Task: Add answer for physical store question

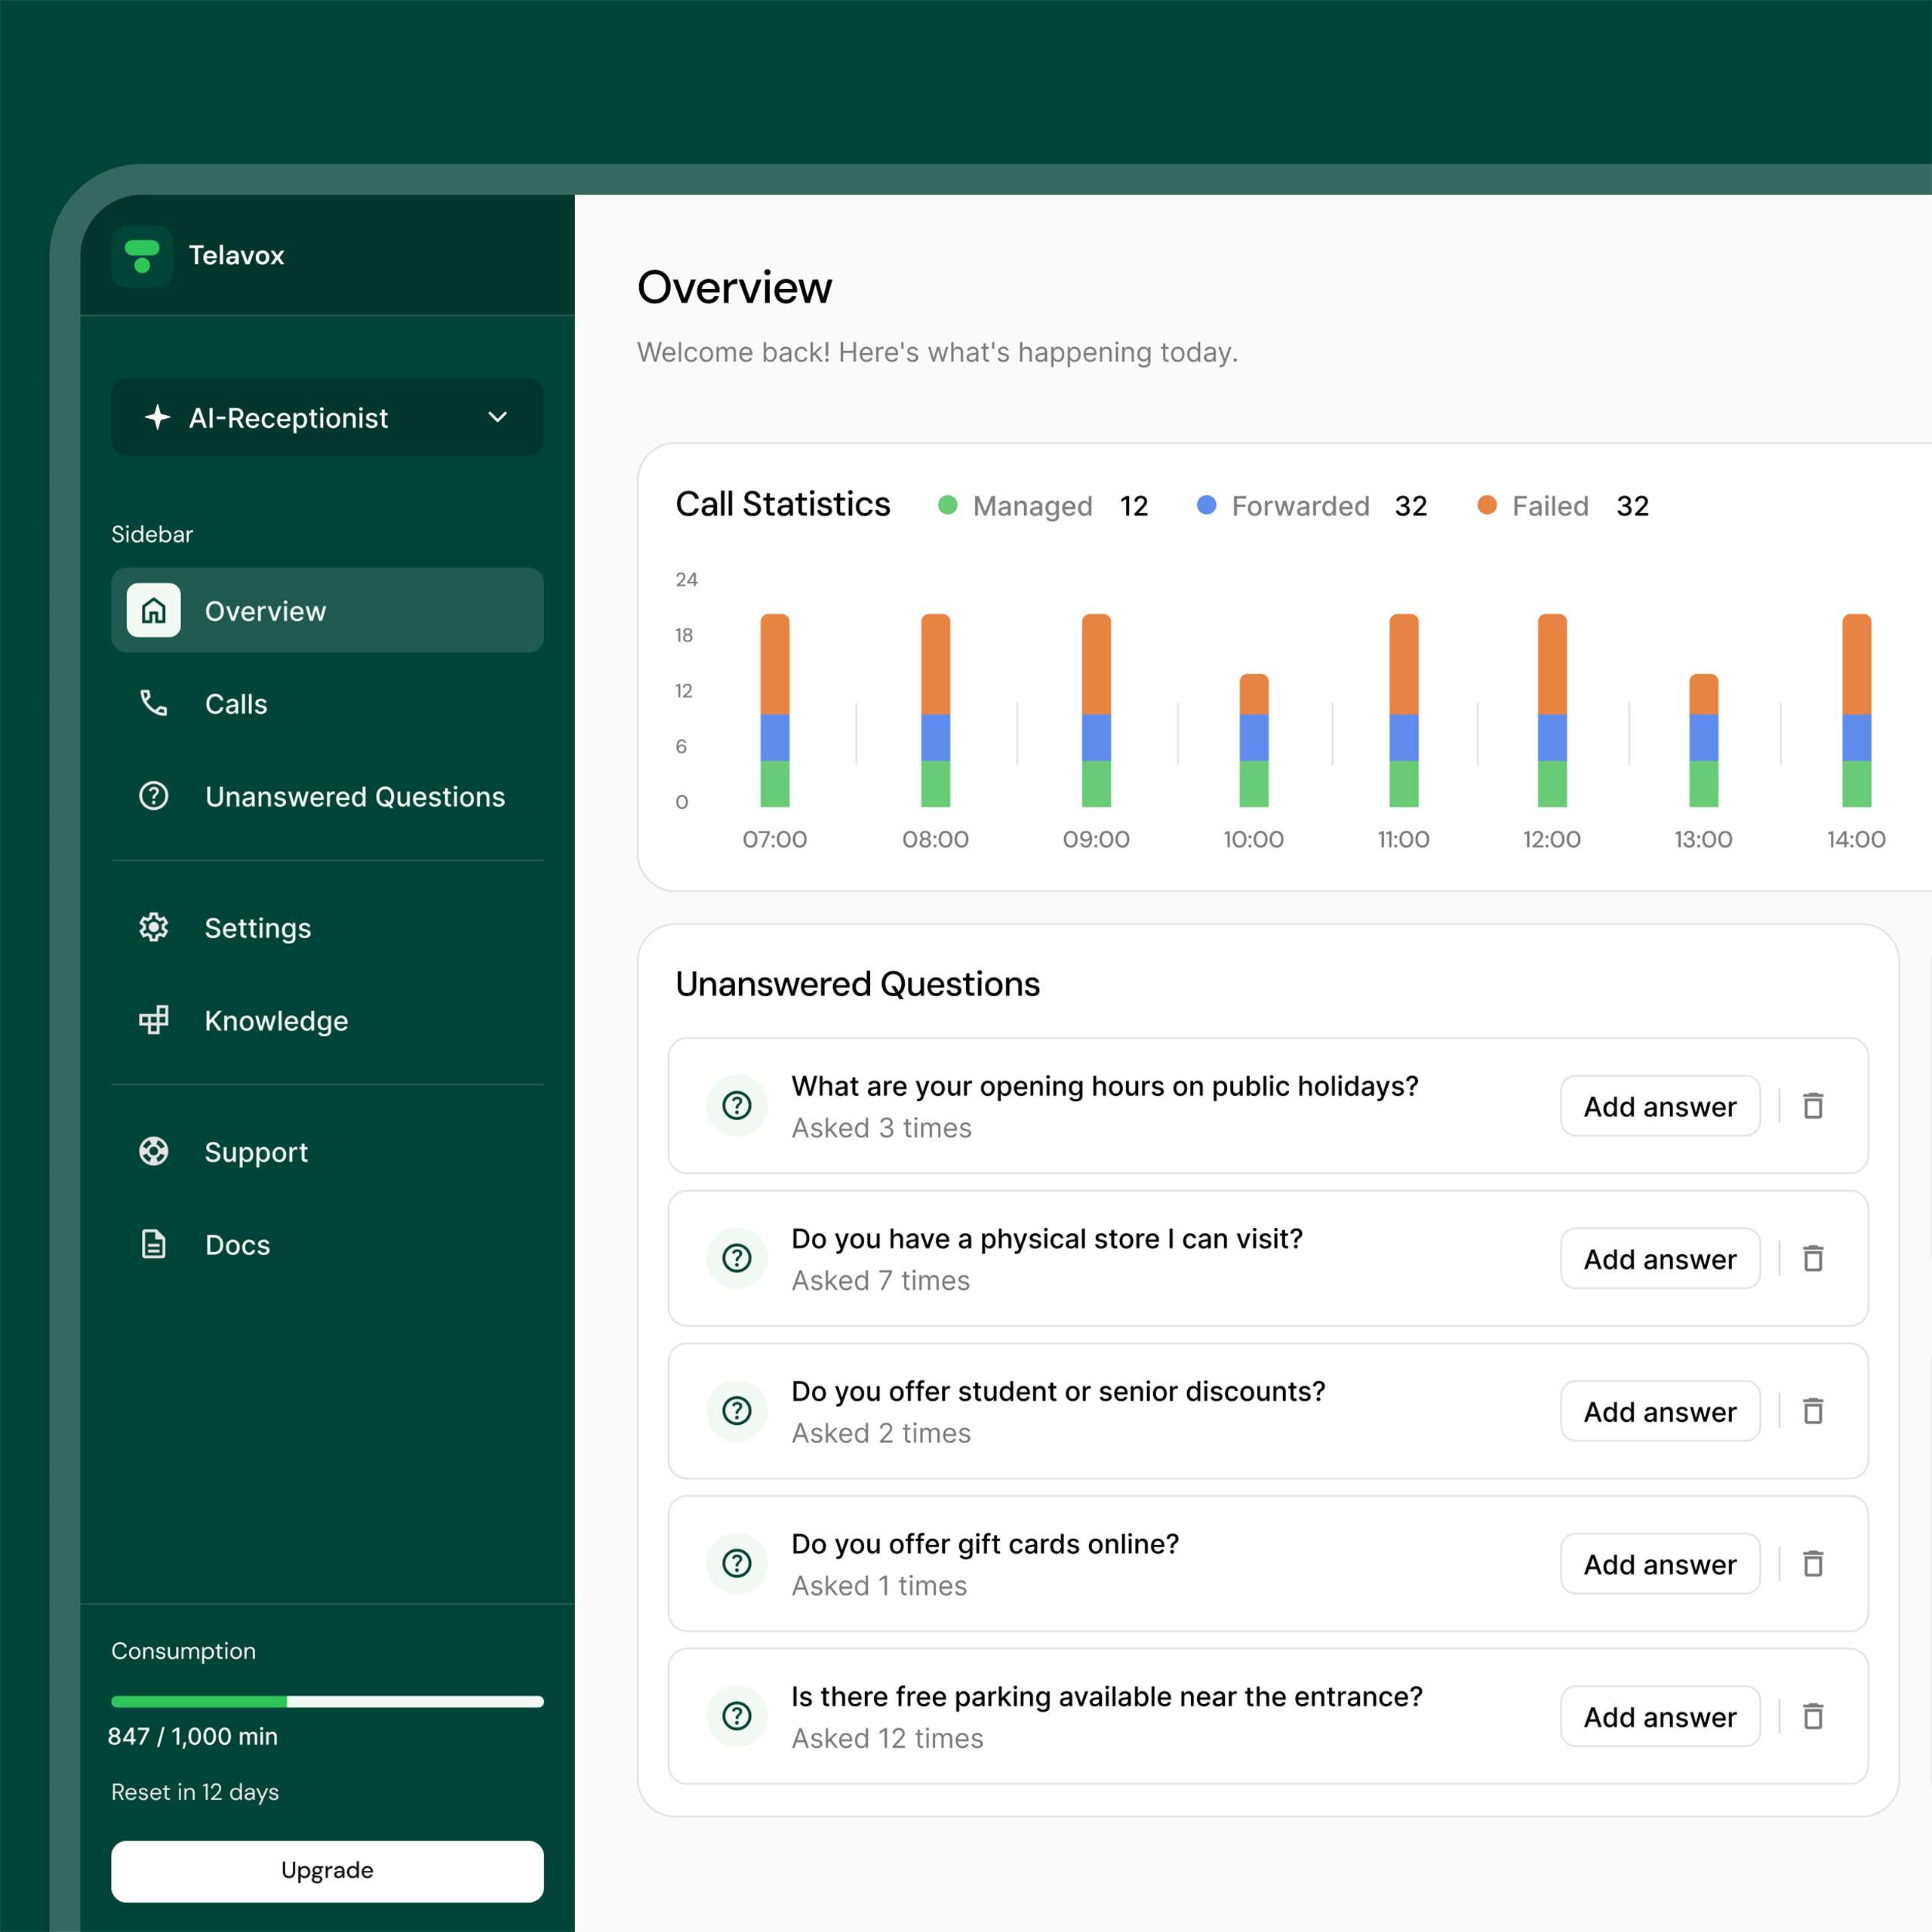Action: pos(1659,1258)
